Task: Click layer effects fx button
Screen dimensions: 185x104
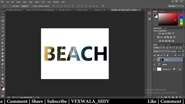Action: 162,97
